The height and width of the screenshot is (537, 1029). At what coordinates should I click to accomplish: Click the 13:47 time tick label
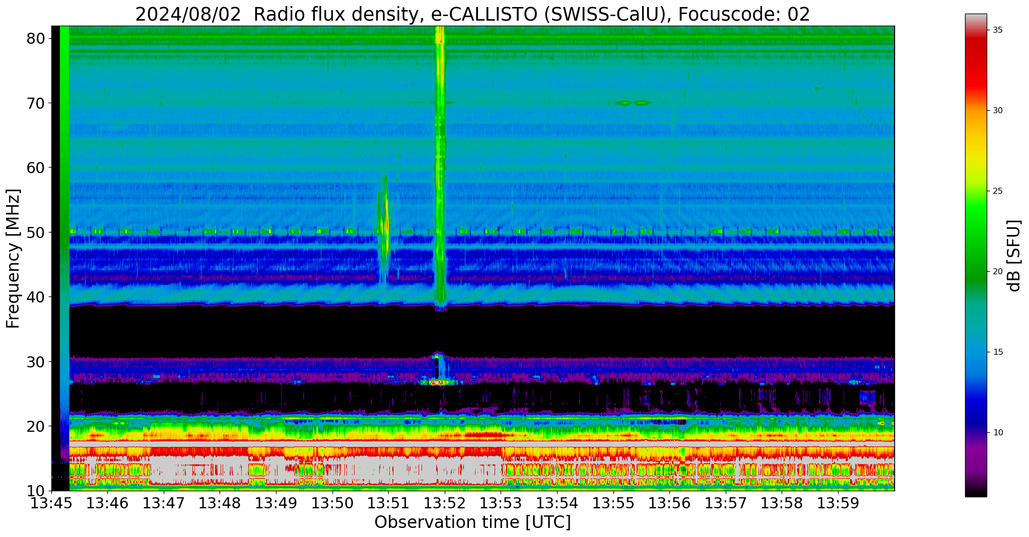click(164, 503)
